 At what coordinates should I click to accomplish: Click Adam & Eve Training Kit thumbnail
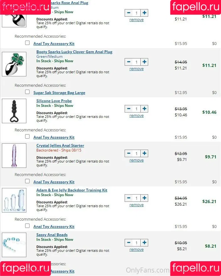[14, 200]
